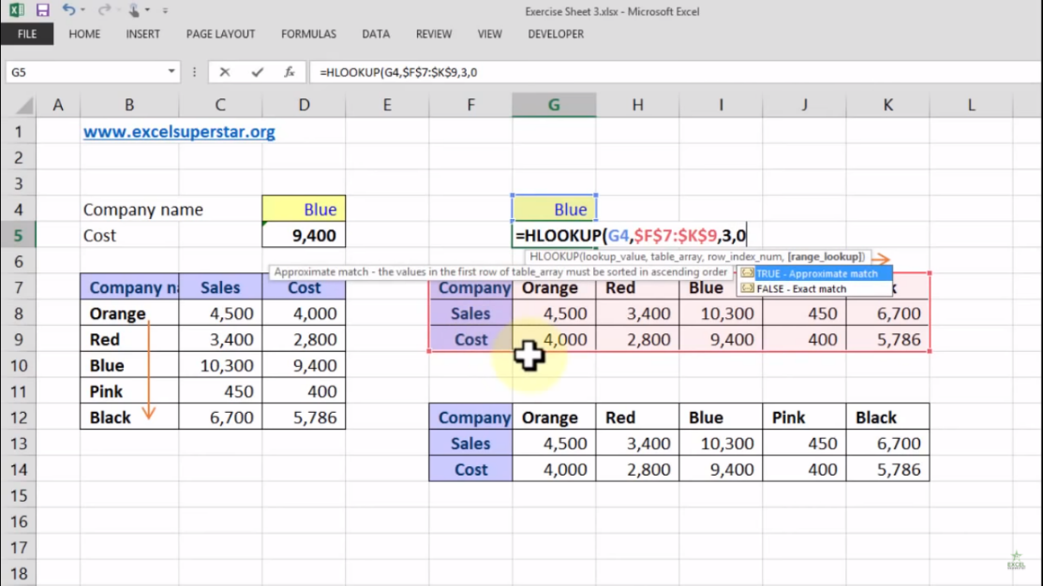
Task: Switch to the VIEW tab
Action: click(x=489, y=34)
